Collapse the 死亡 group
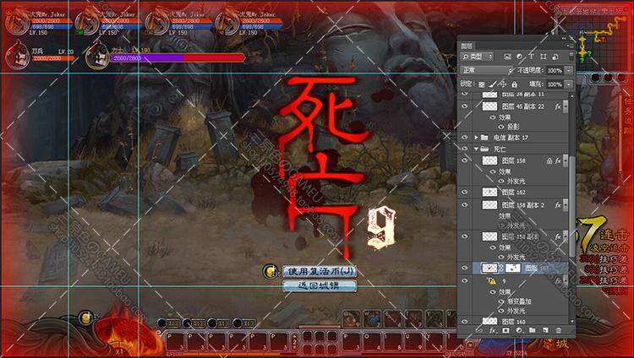 (476, 149)
